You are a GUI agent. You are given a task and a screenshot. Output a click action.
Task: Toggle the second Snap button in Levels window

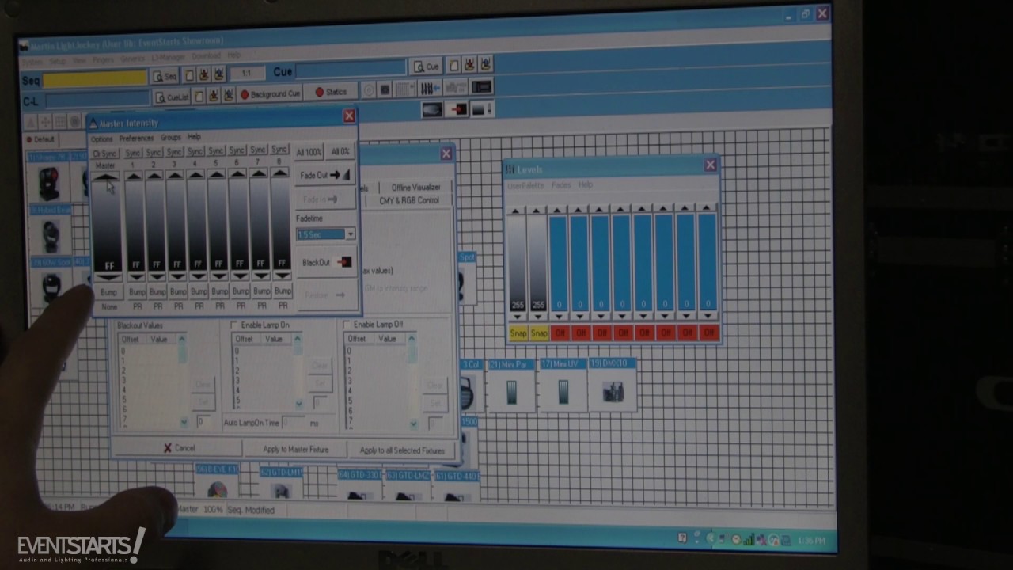(x=539, y=333)
